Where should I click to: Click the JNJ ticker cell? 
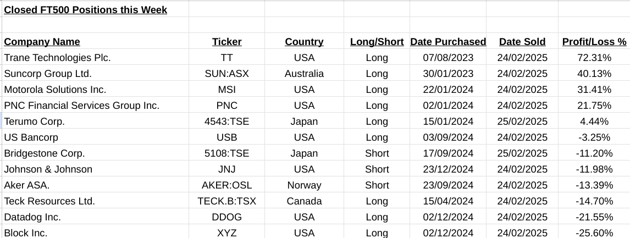point(226,169)
